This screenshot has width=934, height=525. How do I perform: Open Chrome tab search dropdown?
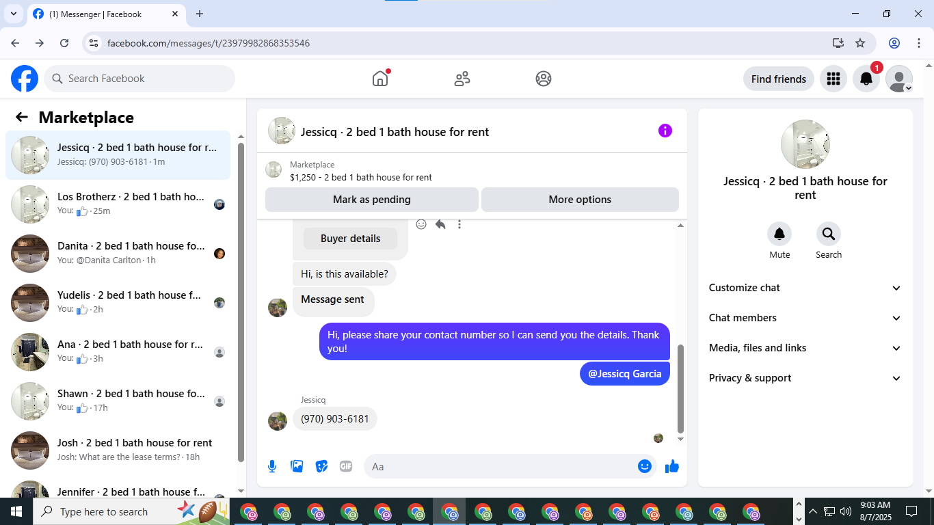(x=13, y=14)
